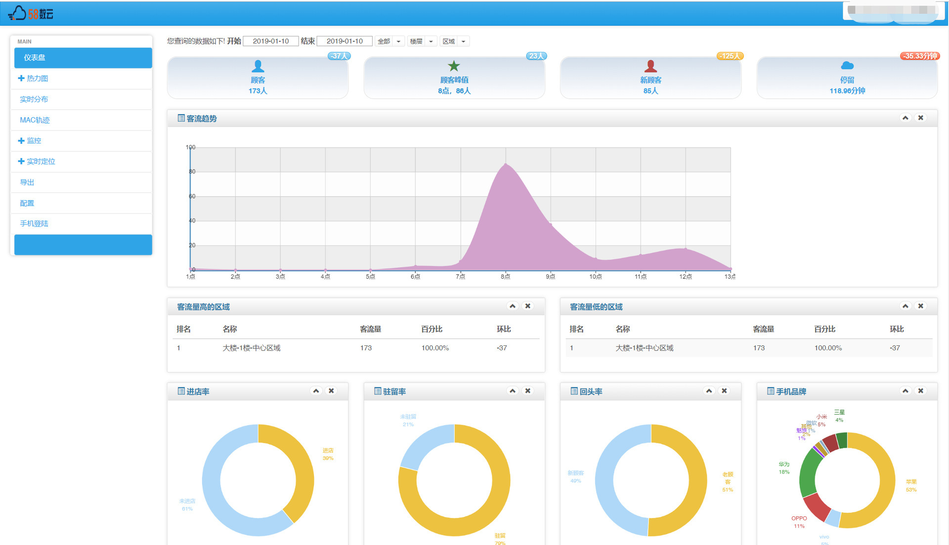Close the 客流量高的区域 panel
The height and width of the screenshot is (545, 949).
[x=528, y=306]
